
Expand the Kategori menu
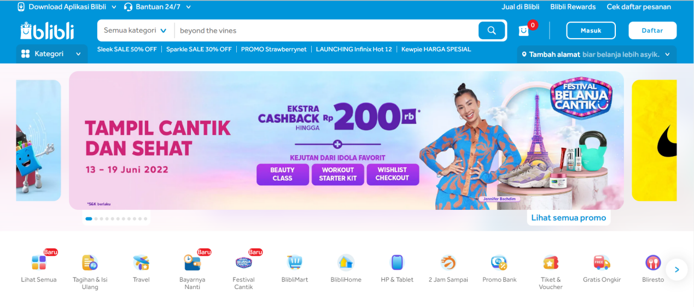click(x=51, y=54)
